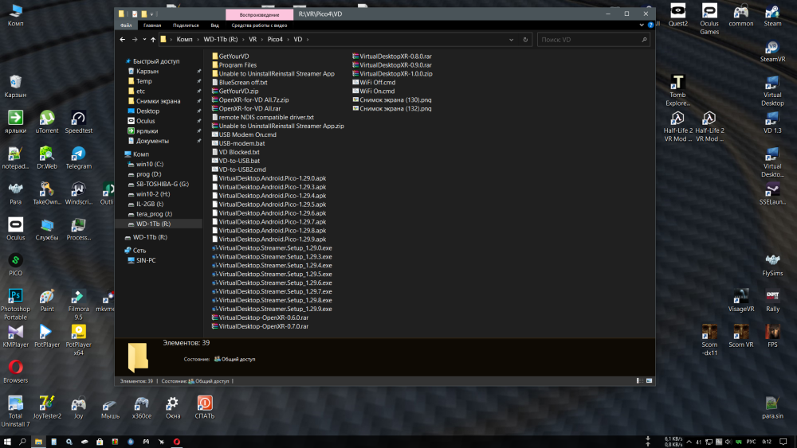Open the Rally game desktop icon
Screen dimensions: 797x448
point(772,301)
